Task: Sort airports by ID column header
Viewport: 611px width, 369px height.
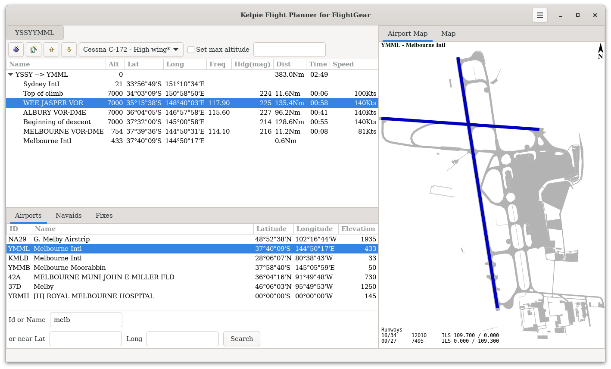Action: (x=19, y=229)
